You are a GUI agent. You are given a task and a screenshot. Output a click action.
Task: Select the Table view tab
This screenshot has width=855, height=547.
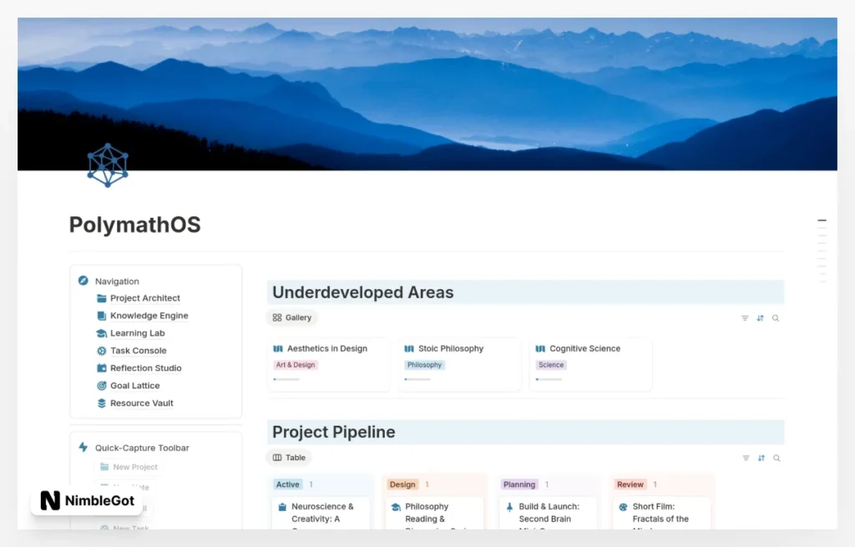click(289, 458)
